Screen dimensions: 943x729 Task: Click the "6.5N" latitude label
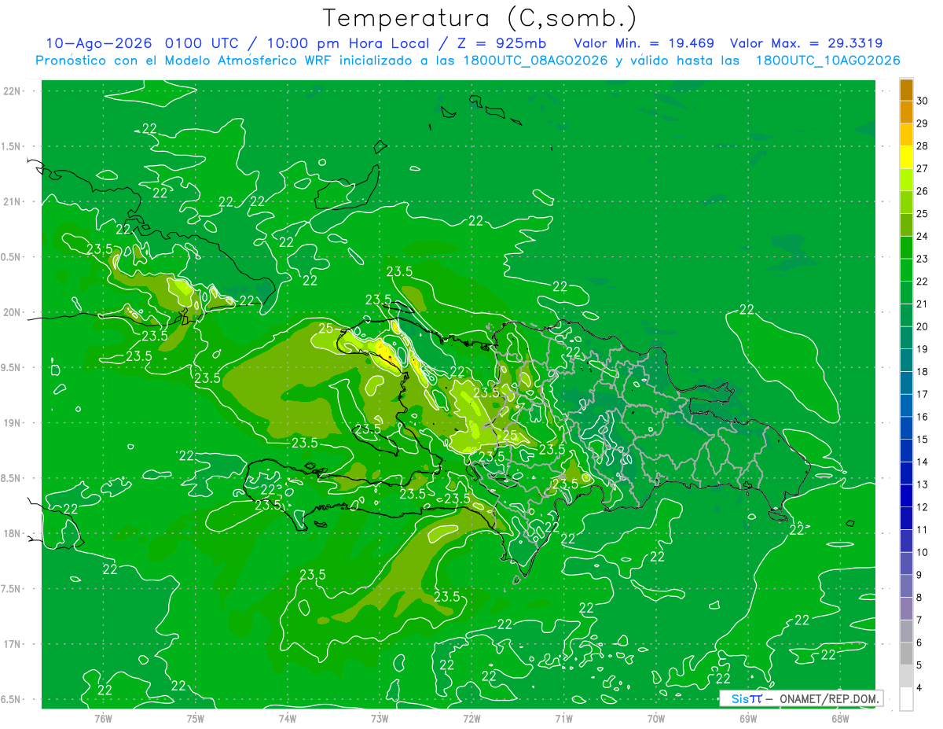[12, 699]
